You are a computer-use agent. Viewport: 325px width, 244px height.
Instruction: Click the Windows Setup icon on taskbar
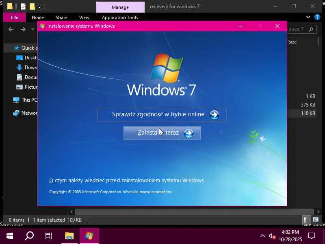[89, 236]
